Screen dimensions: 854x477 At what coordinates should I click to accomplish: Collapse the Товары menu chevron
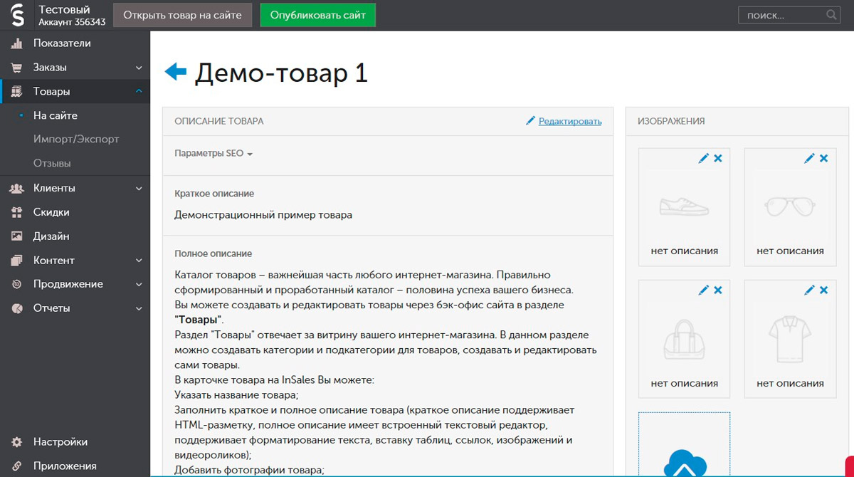tap(139, 91)
